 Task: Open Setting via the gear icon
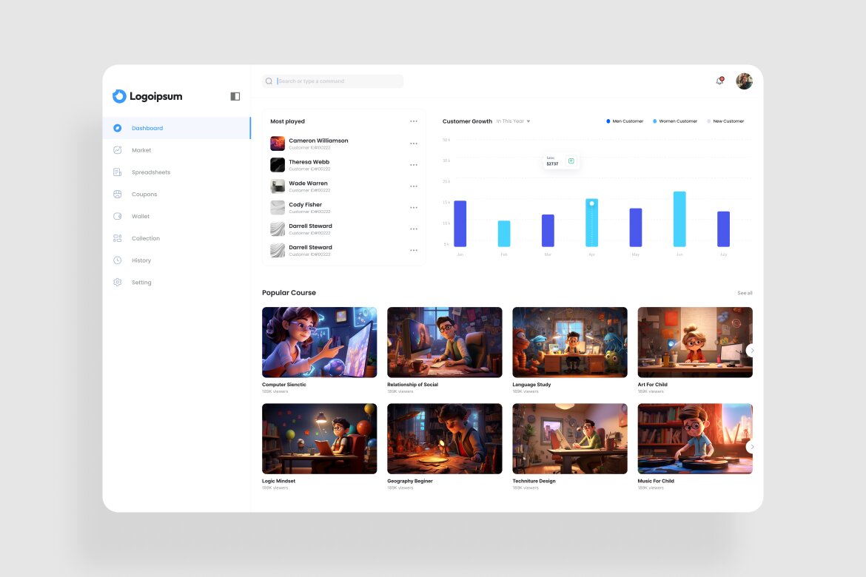coord(118,282)
